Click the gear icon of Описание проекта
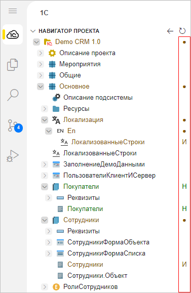This screenshot has width=191, height=293. 52,53
